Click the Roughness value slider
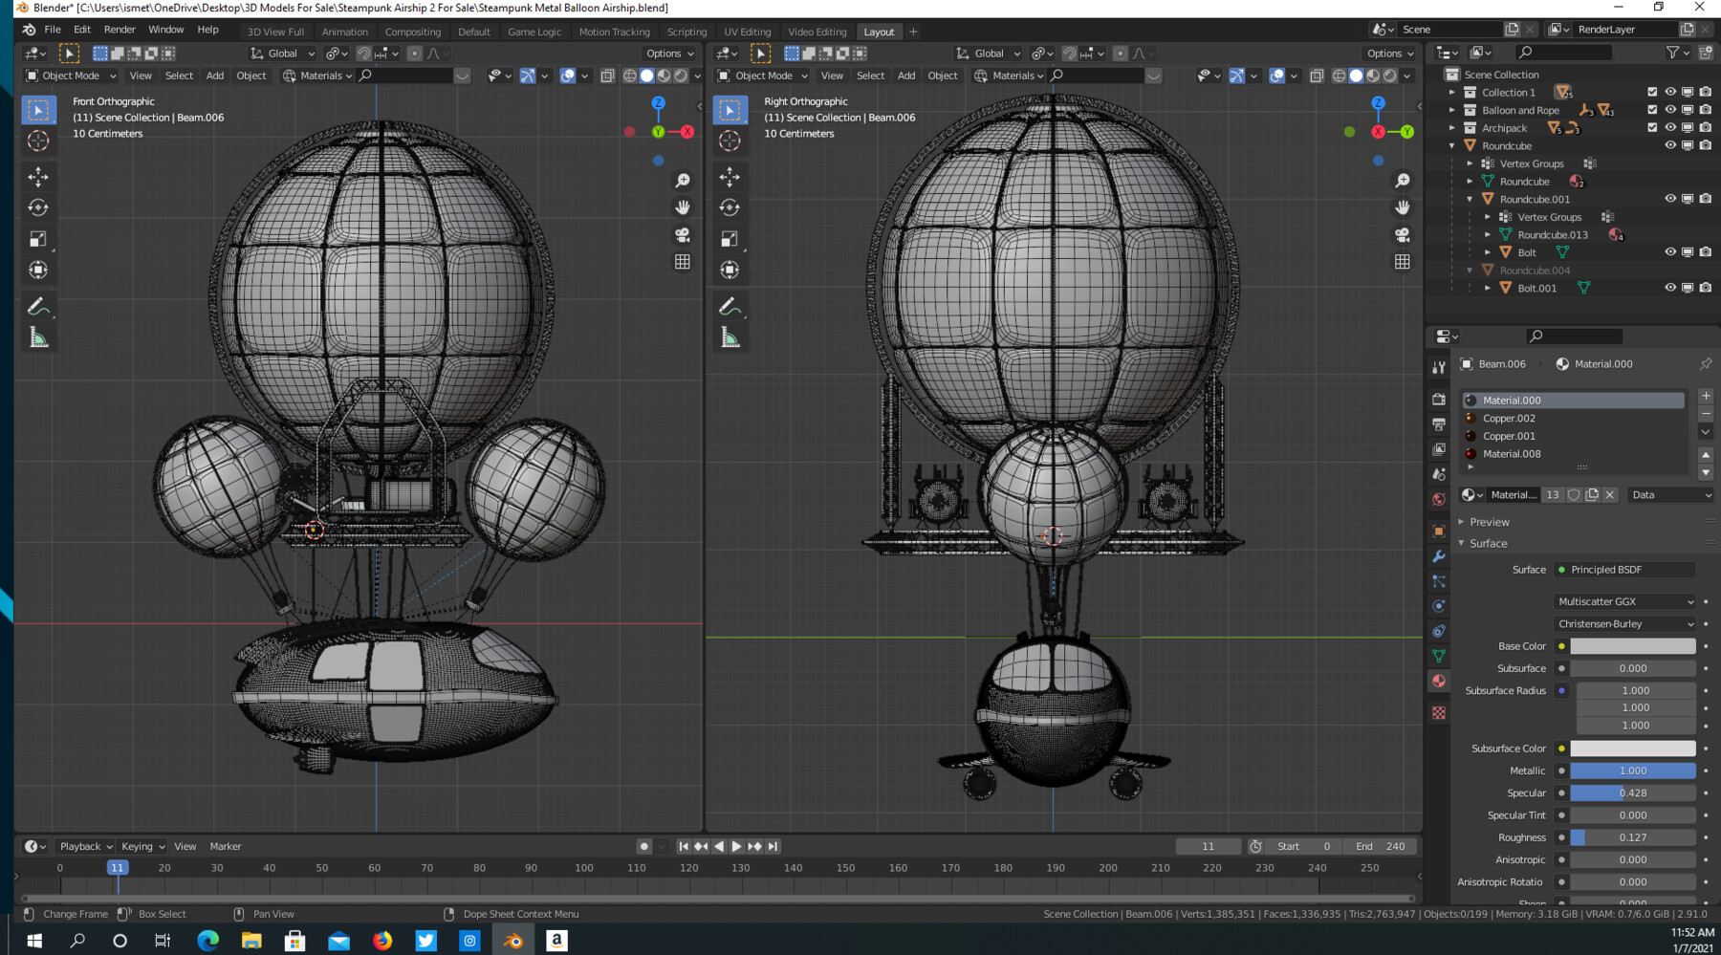The height and width of the screenshot is (955, 1721). [x=1633, y=836]
